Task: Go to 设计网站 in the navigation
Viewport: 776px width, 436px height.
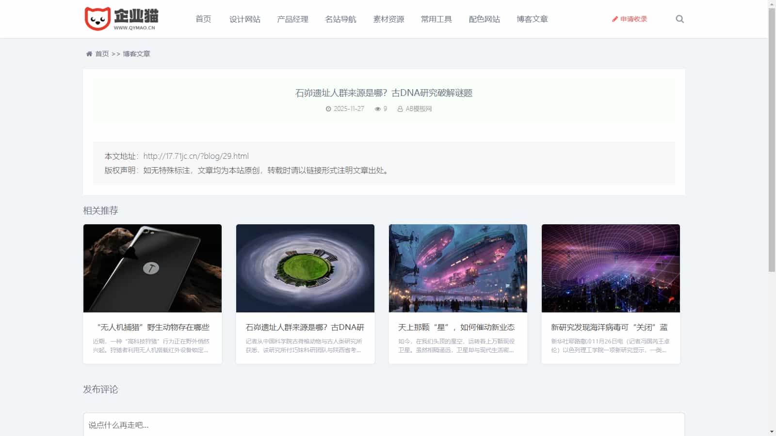Action: coord(244,19)
